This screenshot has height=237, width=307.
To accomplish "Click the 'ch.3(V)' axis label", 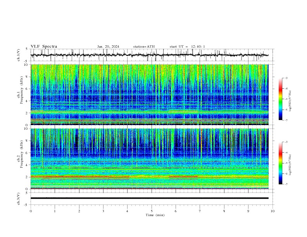I will click(x=18, y=199).
